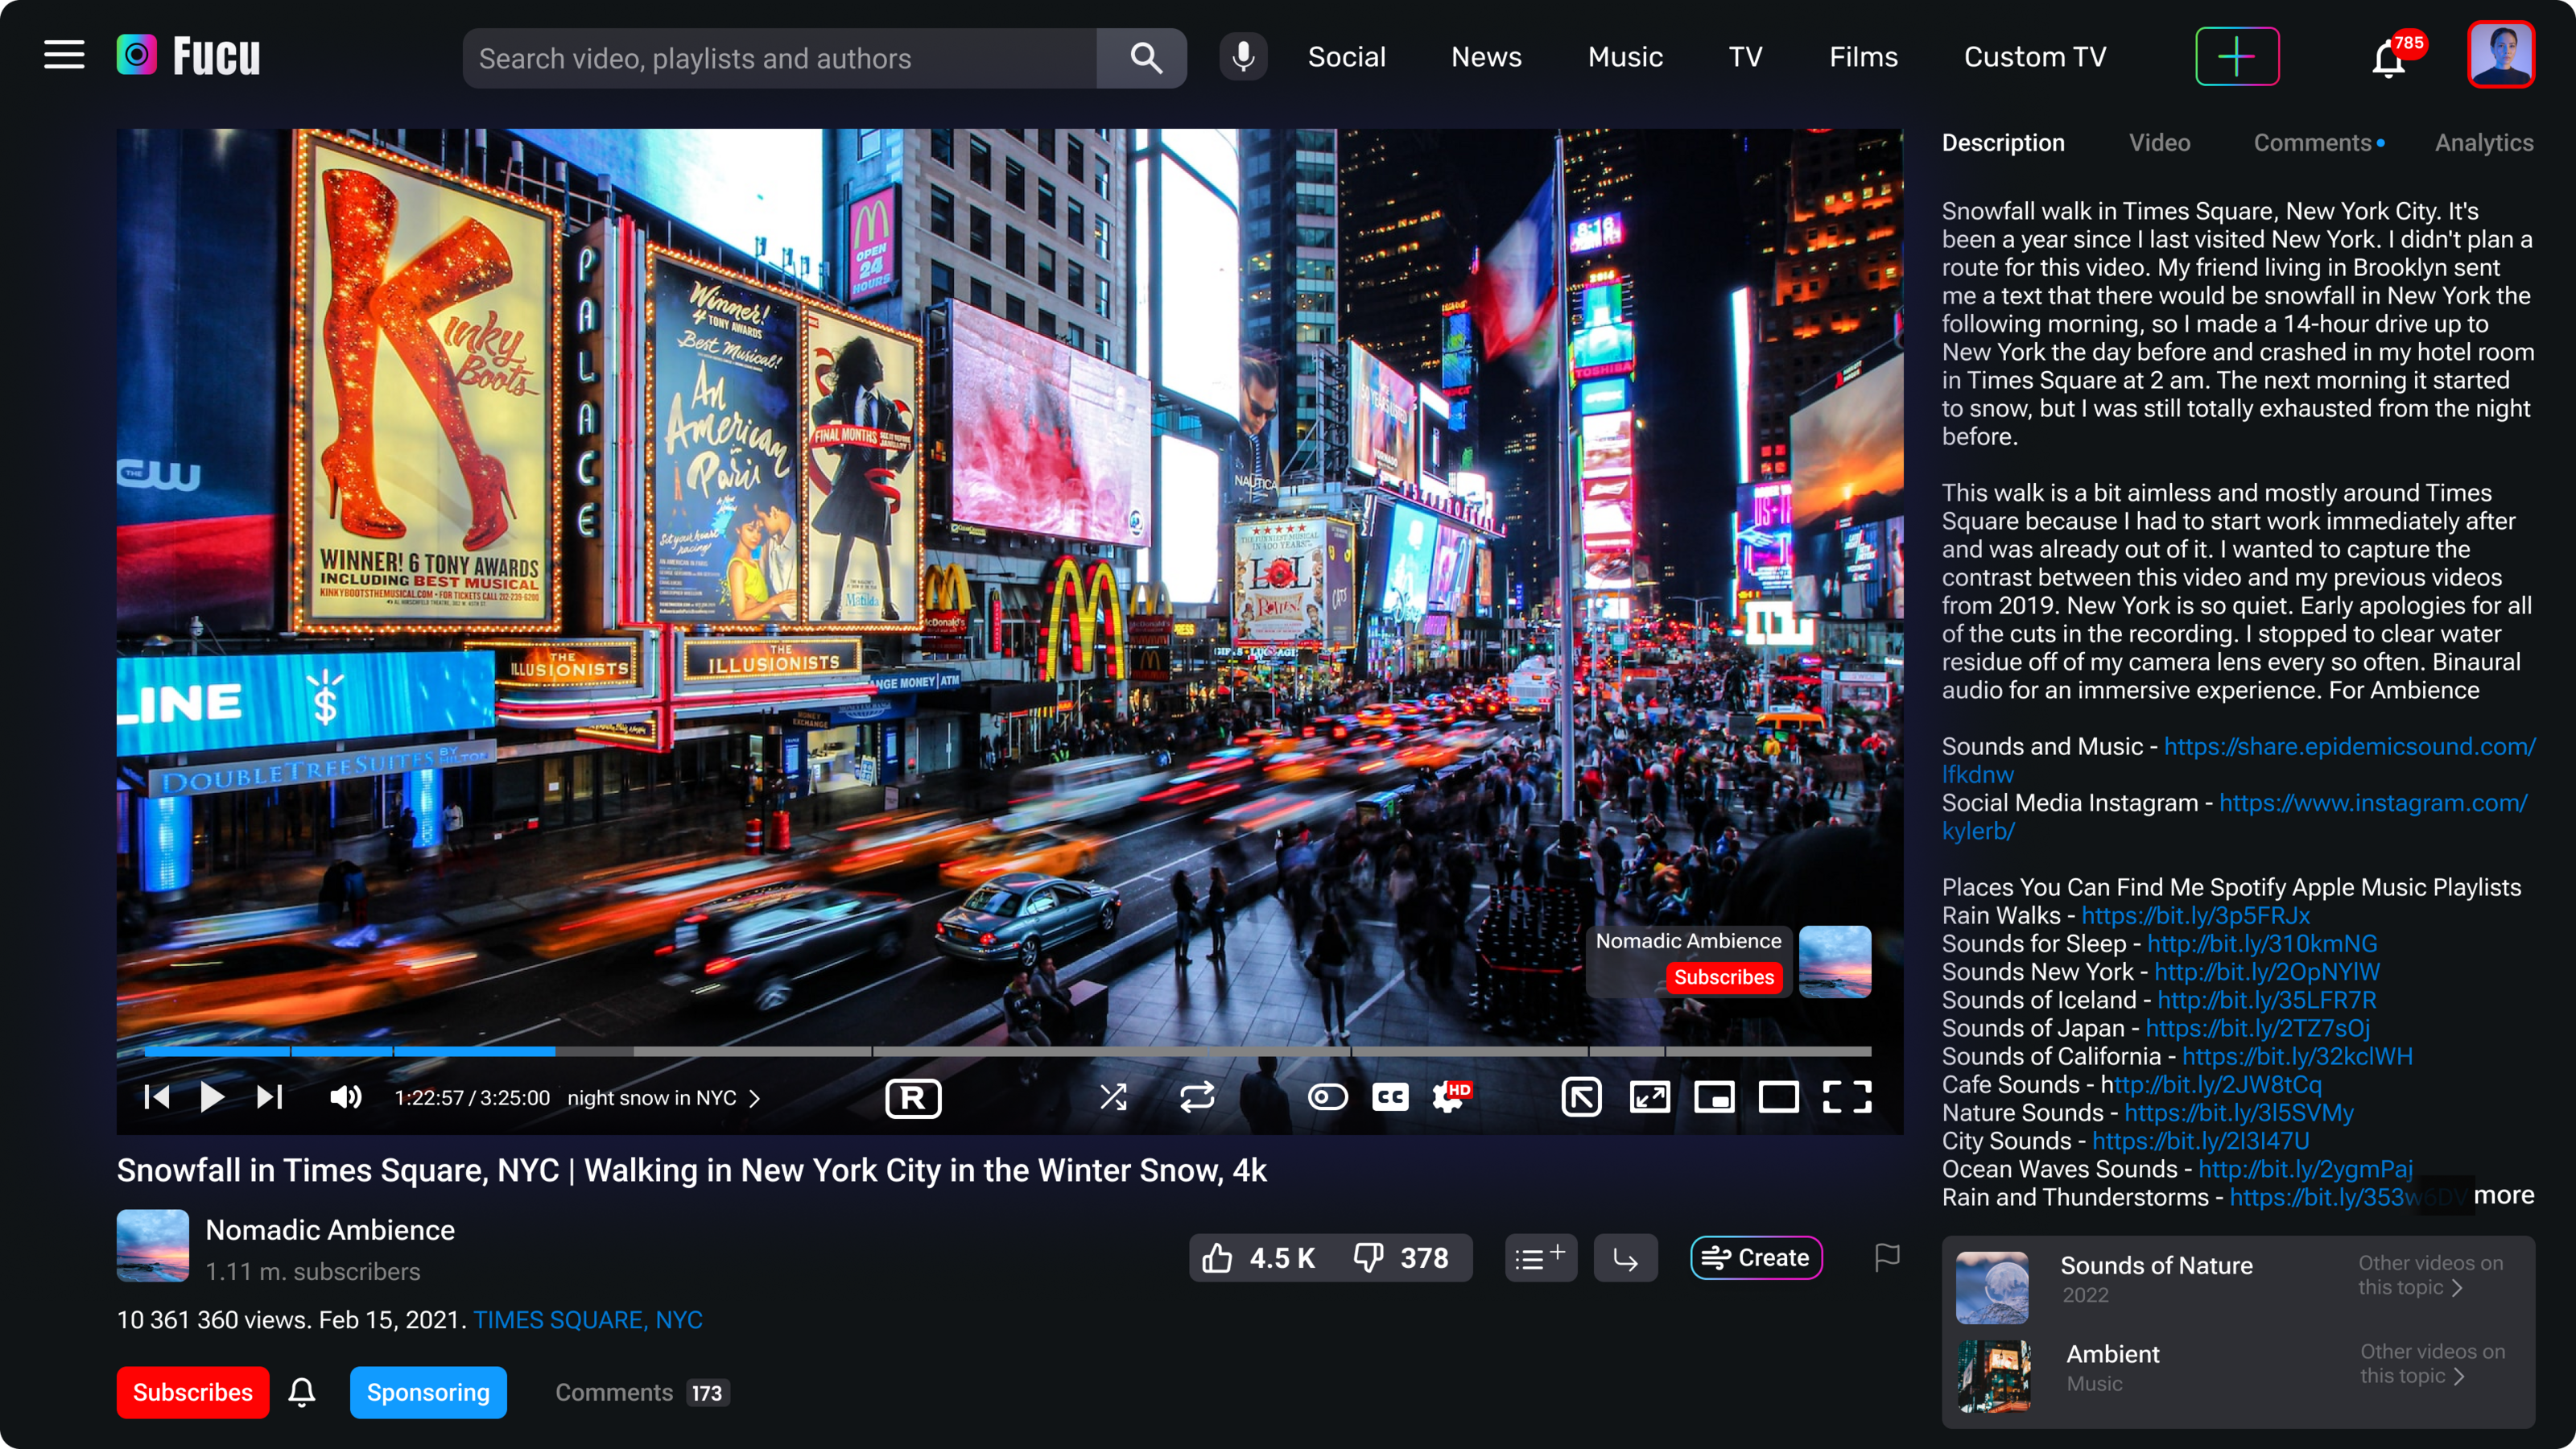The image size is (2576, 1449).
Task: Toggle closed captions CC
Action: [x=1390, y=1097]
